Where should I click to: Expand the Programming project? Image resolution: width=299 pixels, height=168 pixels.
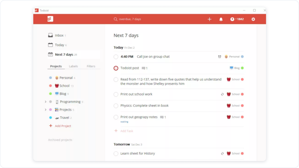point(46,102)
